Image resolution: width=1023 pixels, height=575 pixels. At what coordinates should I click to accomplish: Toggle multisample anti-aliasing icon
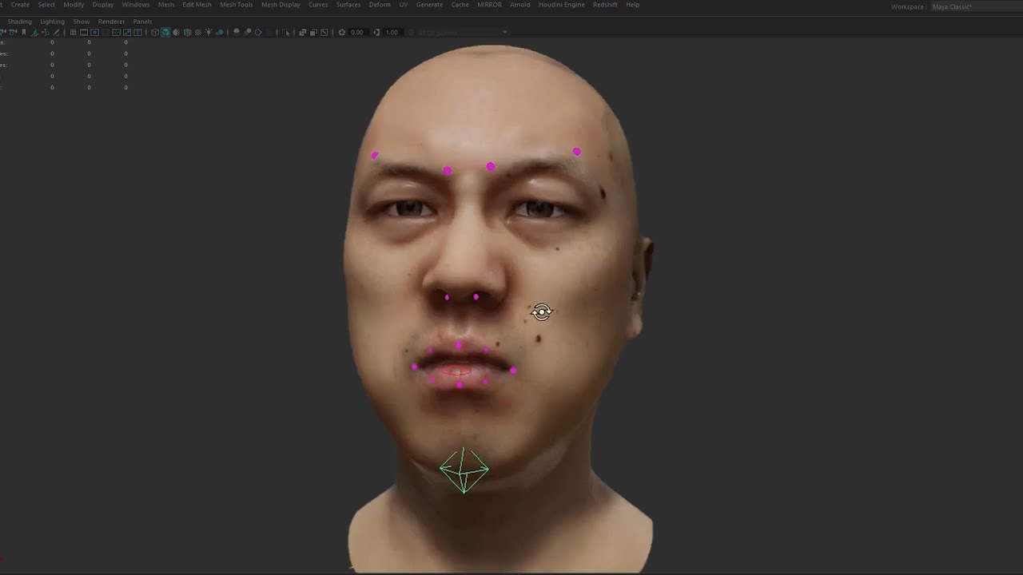tap(258, 32)
